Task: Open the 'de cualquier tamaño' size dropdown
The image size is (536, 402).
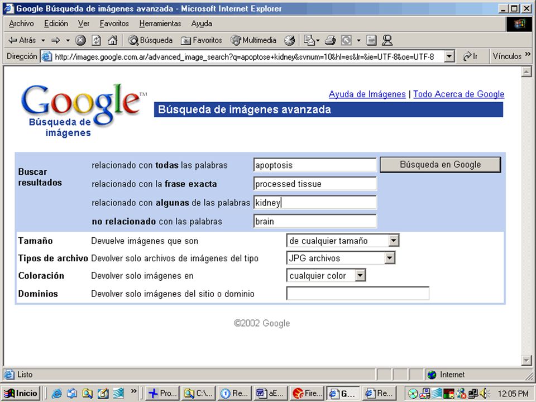Action: [342, 241]
